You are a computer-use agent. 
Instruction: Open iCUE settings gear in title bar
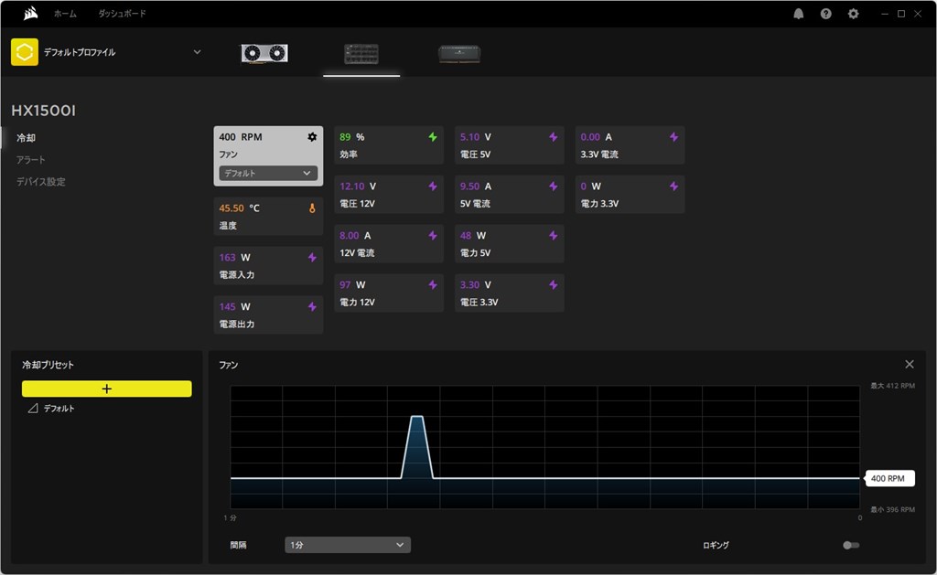(x=854, y=14)
